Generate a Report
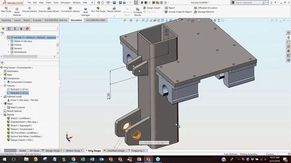Image resolution: width=291 pixels, height=163 pixels. pos(170,8)
